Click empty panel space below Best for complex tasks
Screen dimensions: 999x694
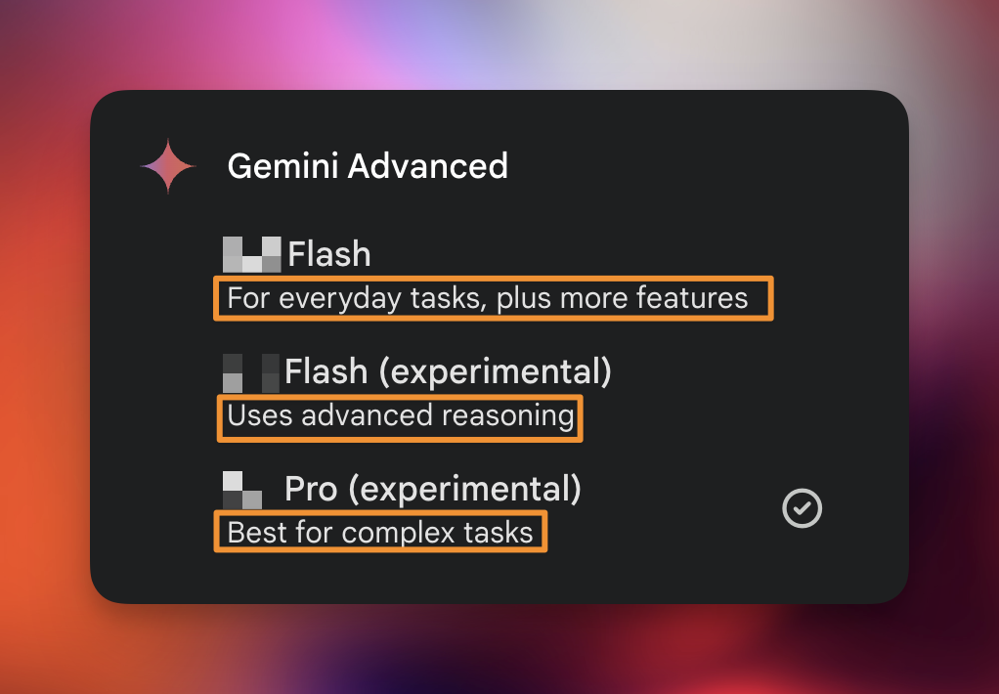497,577
